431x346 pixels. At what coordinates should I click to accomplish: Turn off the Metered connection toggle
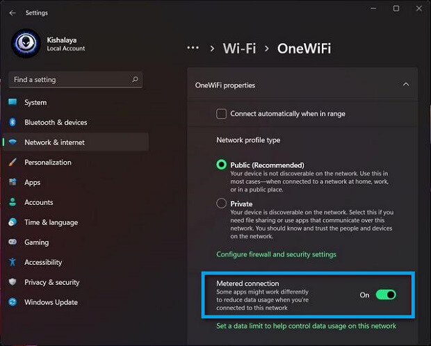point(386,295)
